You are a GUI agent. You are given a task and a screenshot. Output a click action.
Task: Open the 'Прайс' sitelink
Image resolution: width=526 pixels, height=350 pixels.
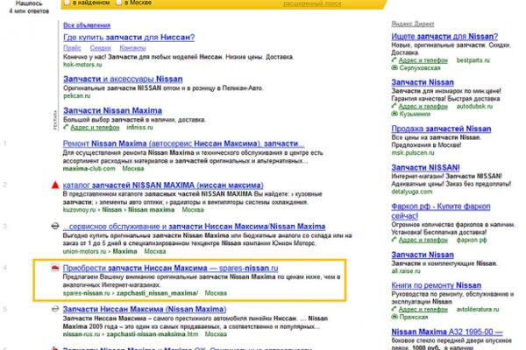pos(72,48)
